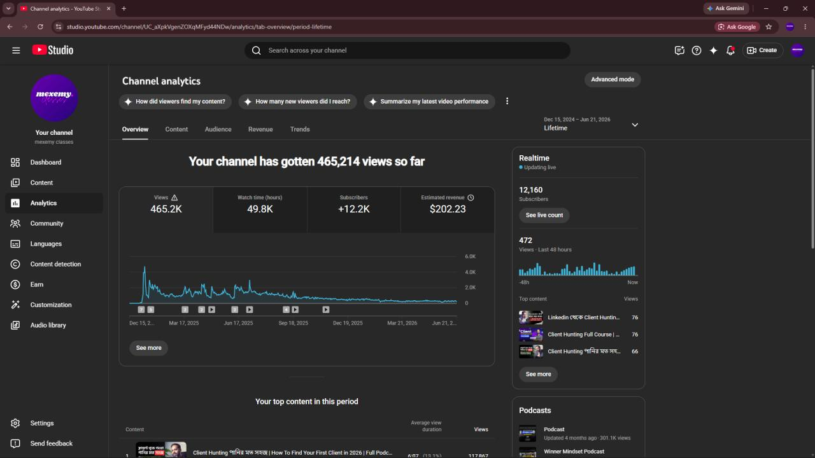This screenshot has width=815, height=458.
Task: Click the See live count button
Action: point(544,215)
